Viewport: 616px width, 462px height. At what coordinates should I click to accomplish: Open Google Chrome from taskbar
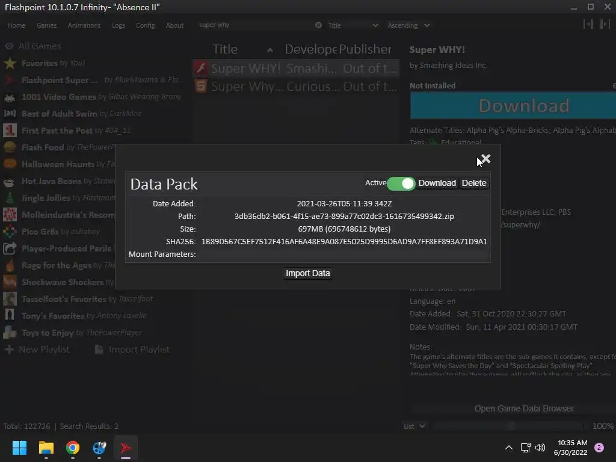click(x=73, y=448)
